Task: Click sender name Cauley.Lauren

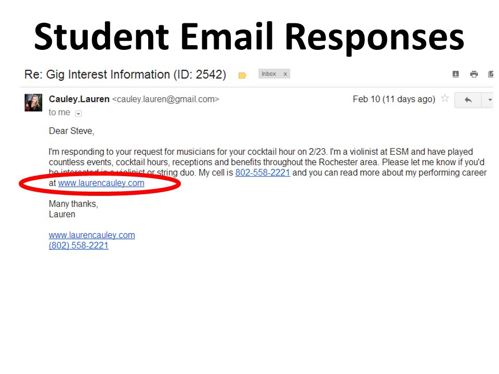Action: tap(79, 99)
